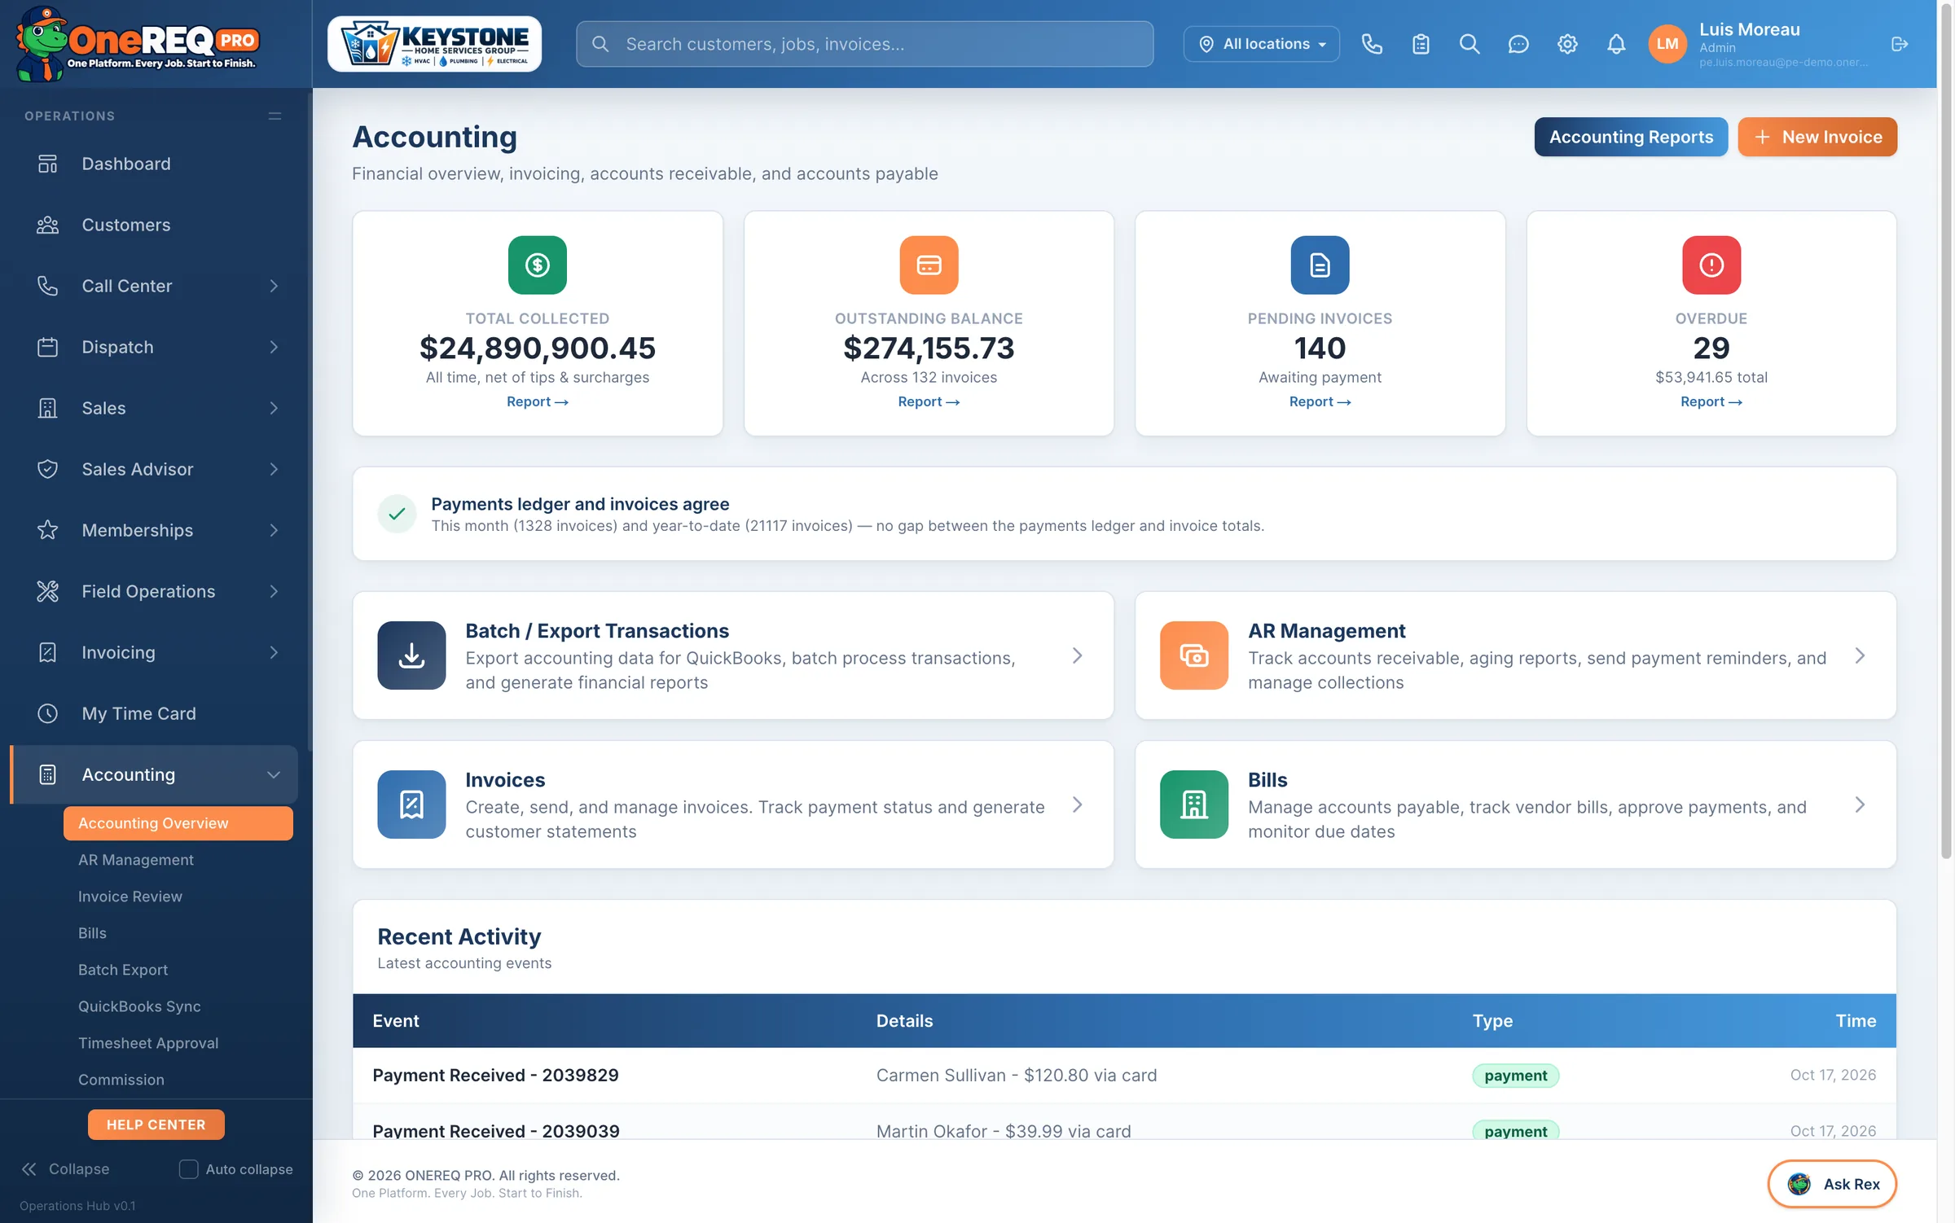The image size is (1955, 1223).
Task: Open the All locations dropdown
Action: tap(1261, 44)
